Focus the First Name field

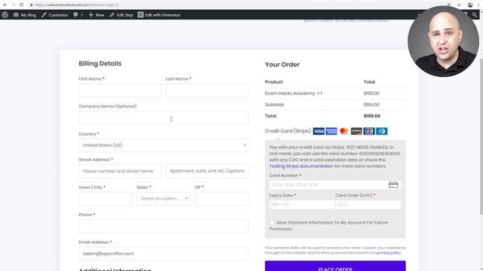(120, 90)
